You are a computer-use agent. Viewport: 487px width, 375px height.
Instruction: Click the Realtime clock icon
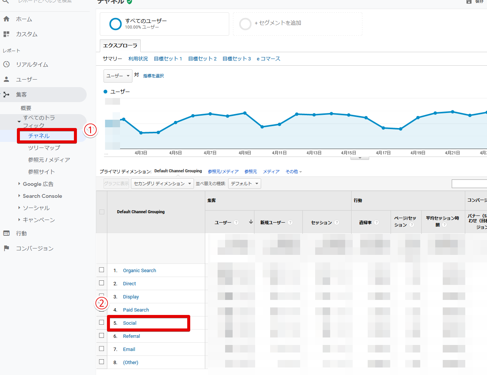tap(6, 64)
